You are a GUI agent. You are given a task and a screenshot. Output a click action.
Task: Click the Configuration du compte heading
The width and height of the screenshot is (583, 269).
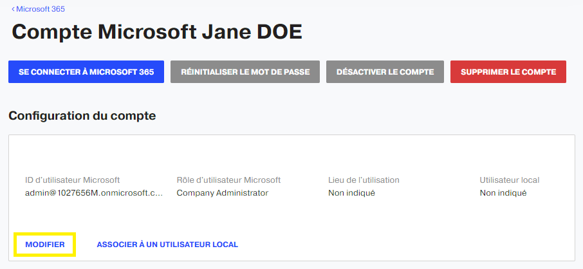coord(82,116)
